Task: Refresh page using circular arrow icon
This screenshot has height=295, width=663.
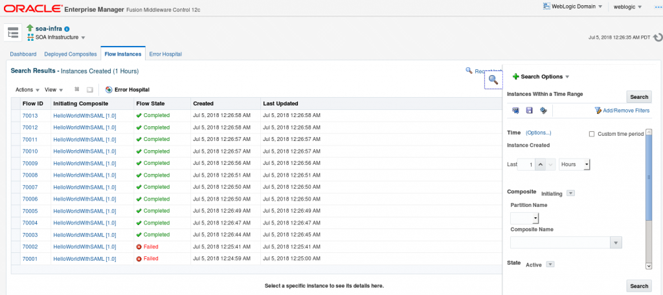Action: click(658, 37)
